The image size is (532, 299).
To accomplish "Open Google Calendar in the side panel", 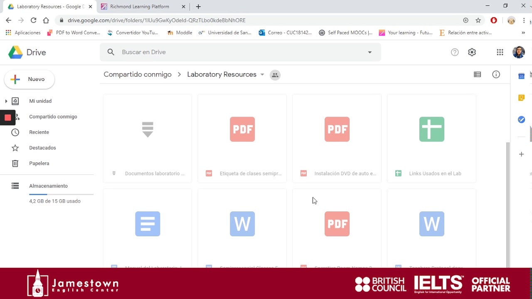I will (521, 76).
